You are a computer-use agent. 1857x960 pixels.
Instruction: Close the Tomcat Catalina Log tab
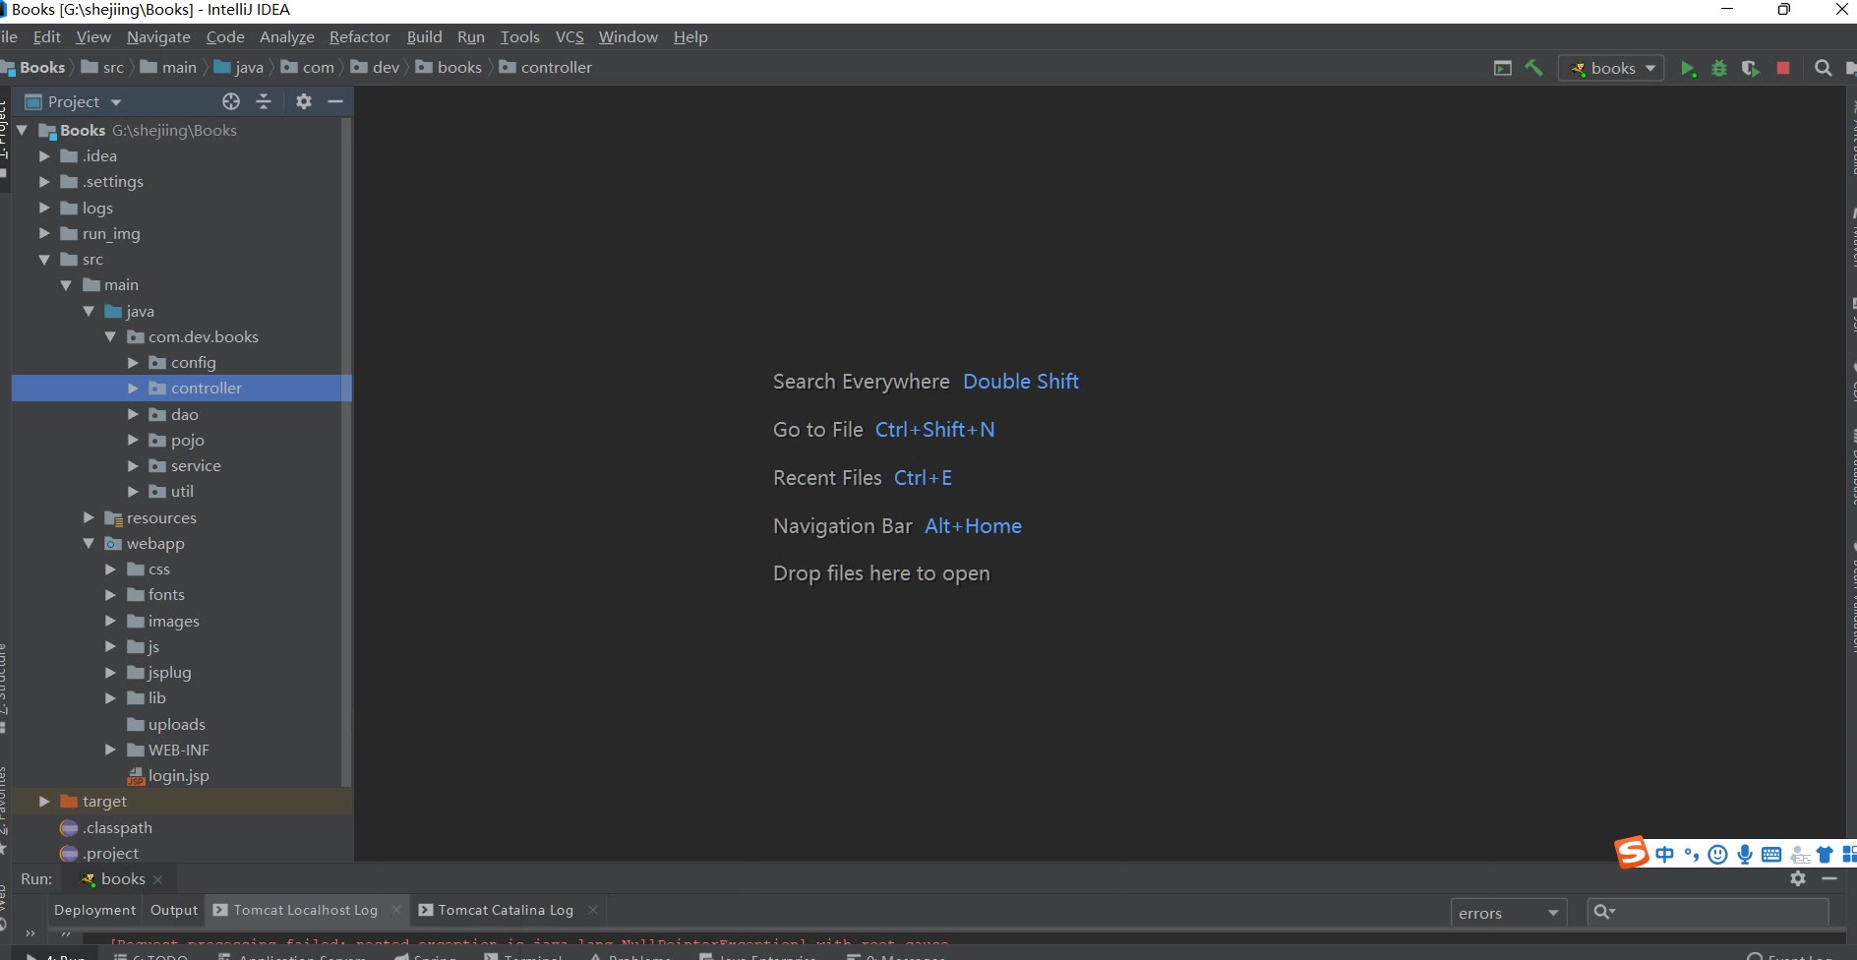(592, 910)
